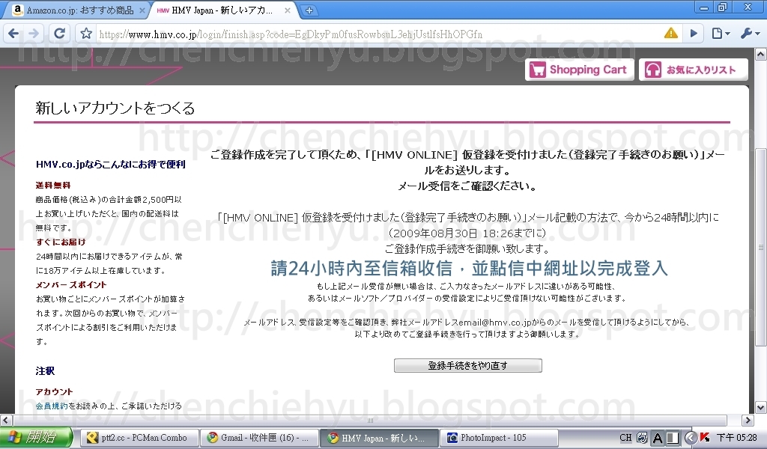767x449 pixels.
Task: Click the メンバーズポイント heading
Action: click(x=71, y=284)
